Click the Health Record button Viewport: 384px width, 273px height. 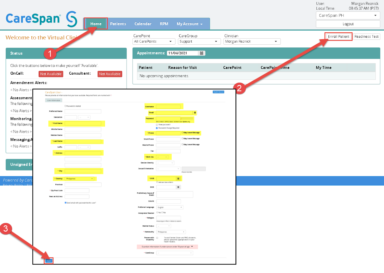coord(218,92)
